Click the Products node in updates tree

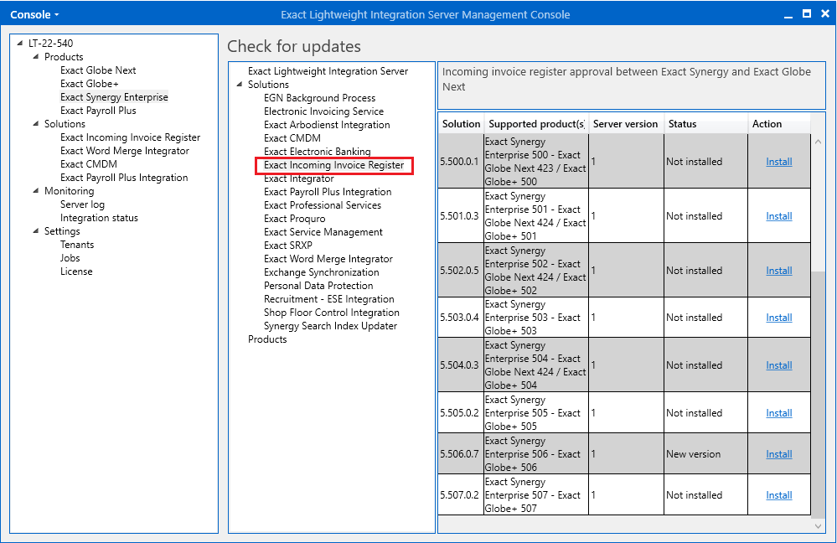(x=267, y=339)
